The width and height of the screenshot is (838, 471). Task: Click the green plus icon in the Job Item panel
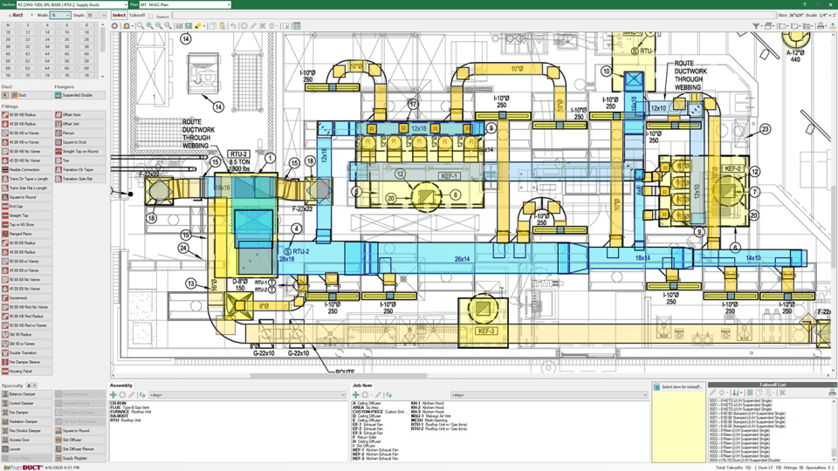click(x=355, y=395)
